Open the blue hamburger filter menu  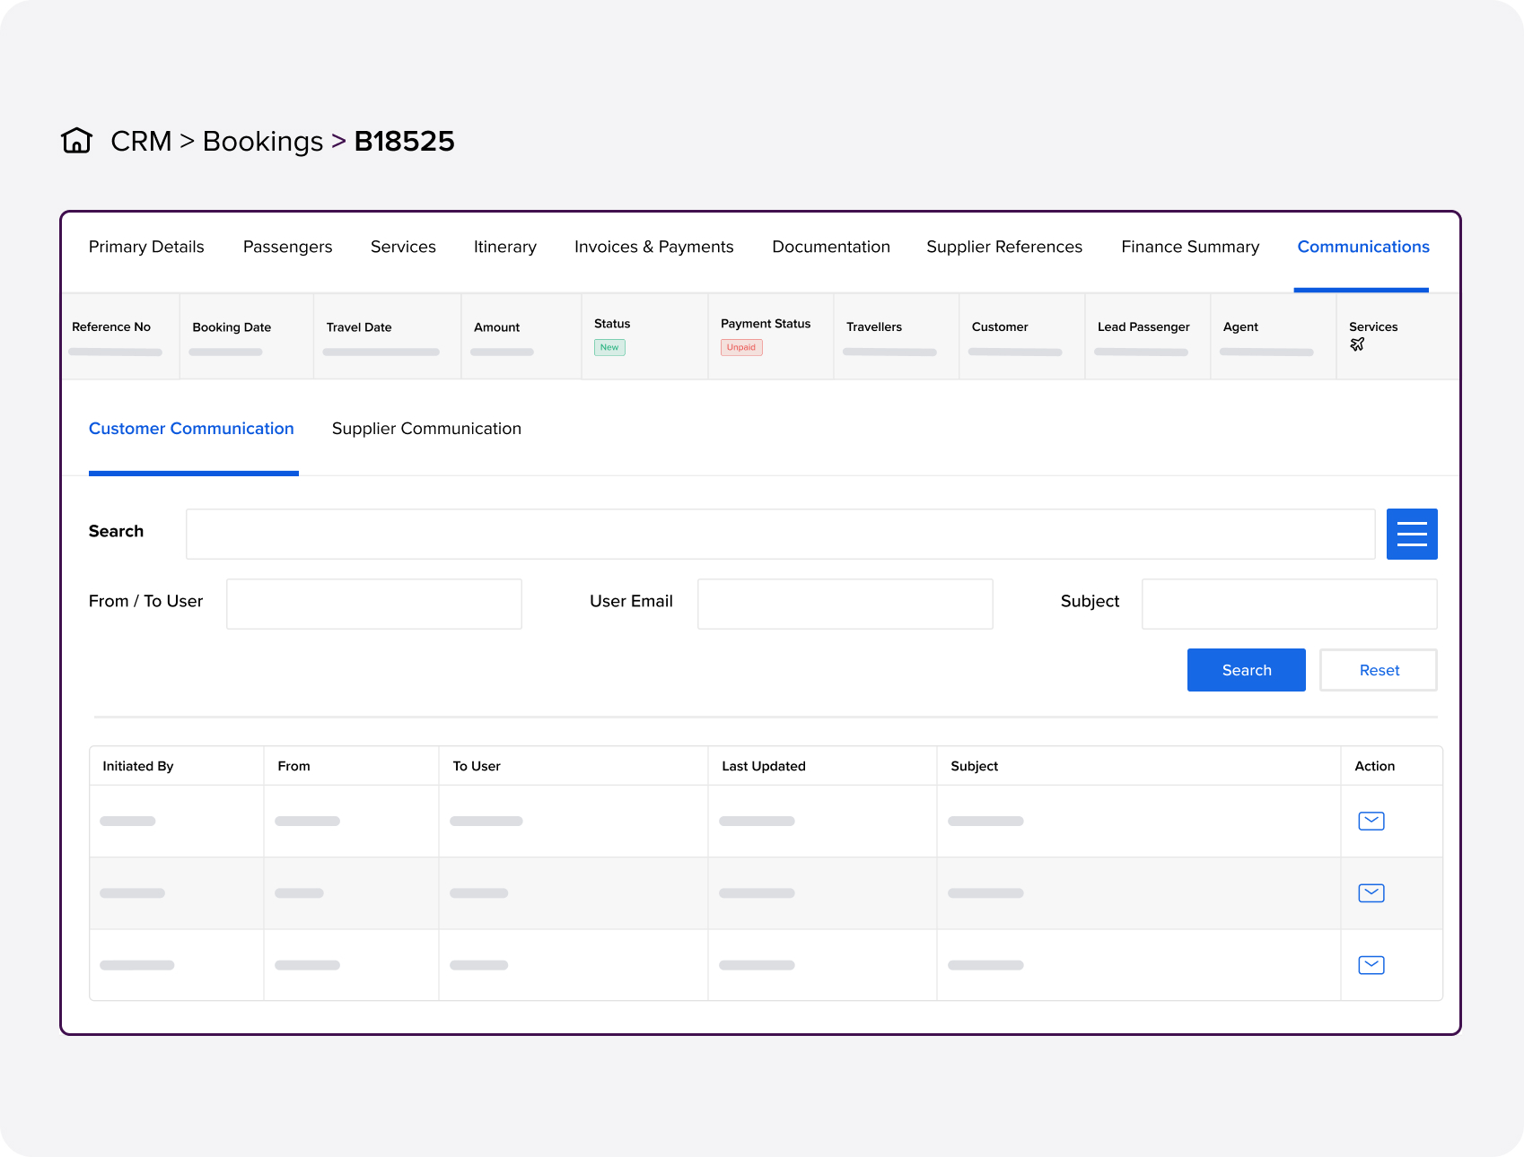click(1411, 534)
